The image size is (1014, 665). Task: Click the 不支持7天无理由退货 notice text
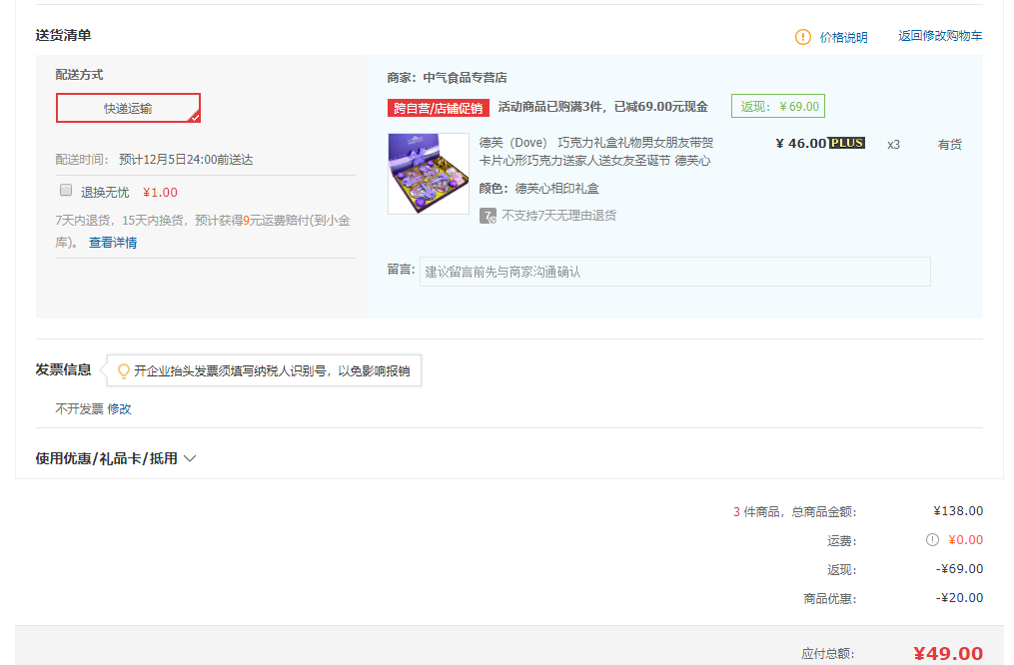click(x=558, y=216)
